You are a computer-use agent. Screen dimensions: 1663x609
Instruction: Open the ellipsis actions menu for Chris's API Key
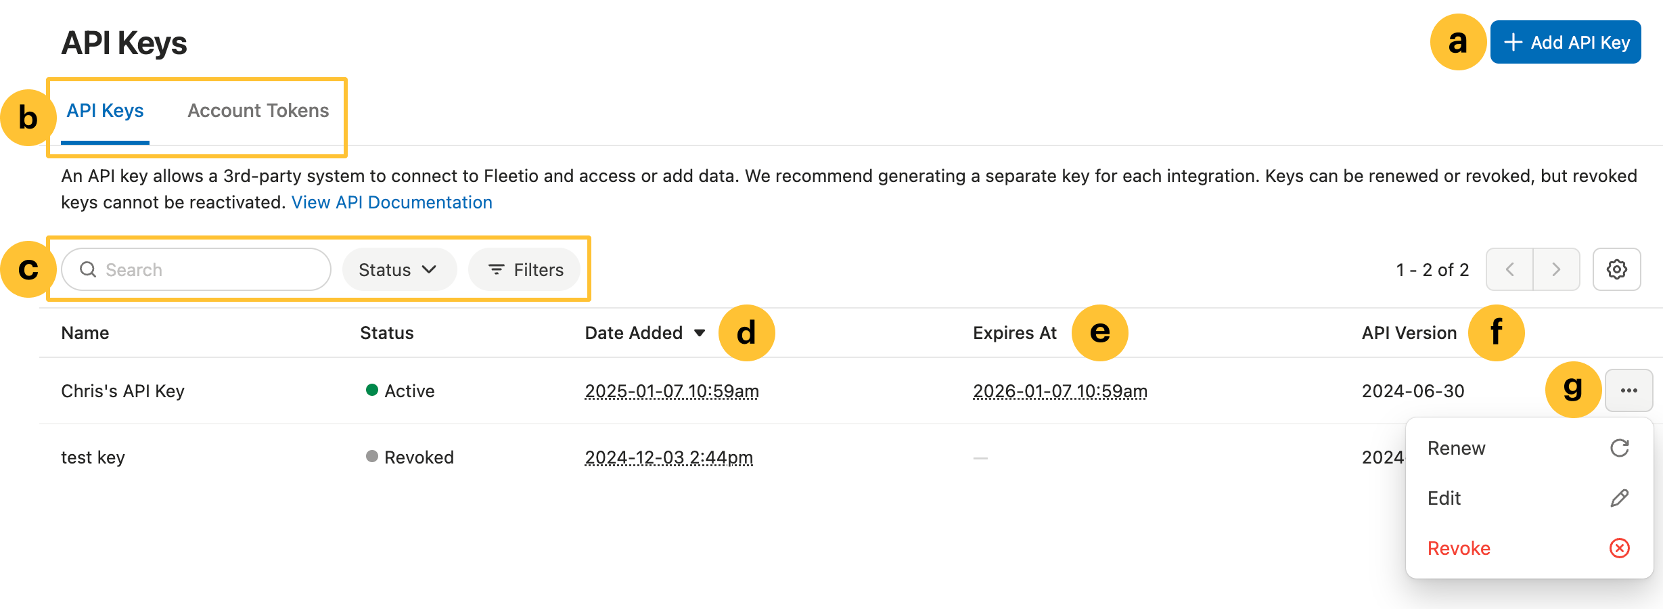click(1629, 390)
